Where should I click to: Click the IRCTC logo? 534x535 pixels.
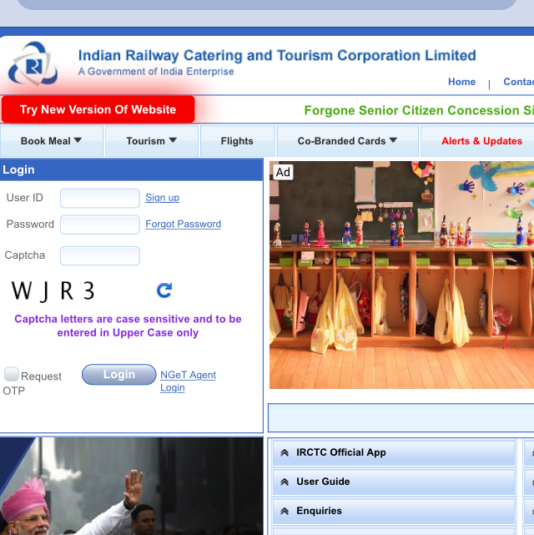point(33,63)
